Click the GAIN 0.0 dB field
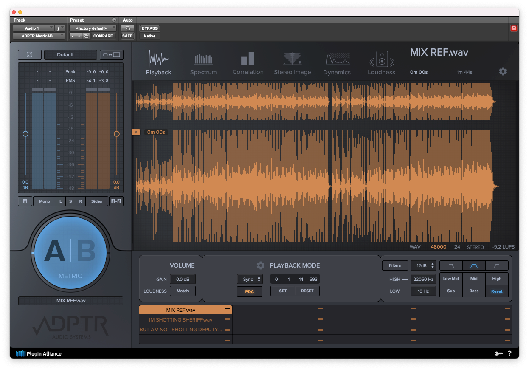 tap(183, 279)
